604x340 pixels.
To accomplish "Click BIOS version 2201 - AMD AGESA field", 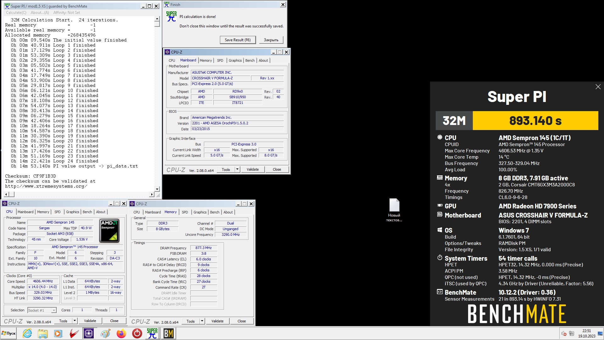I will [x=237, y=123].
